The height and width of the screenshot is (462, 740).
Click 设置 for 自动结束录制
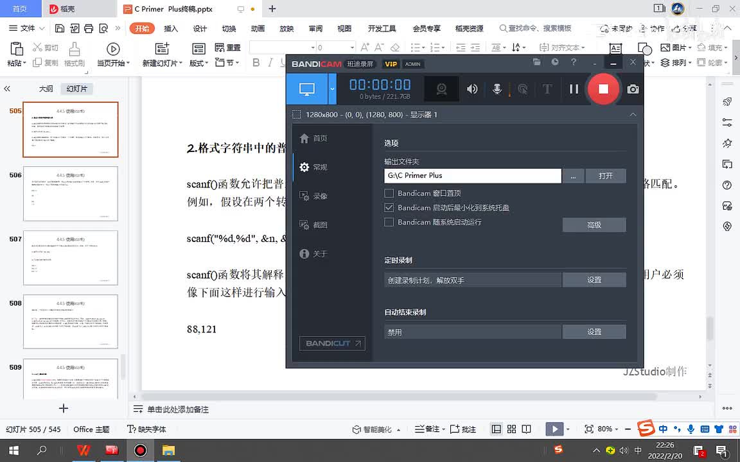click(x=594, y=331)
